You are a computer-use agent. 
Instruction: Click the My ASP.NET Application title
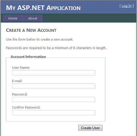[x=43, y=8]
